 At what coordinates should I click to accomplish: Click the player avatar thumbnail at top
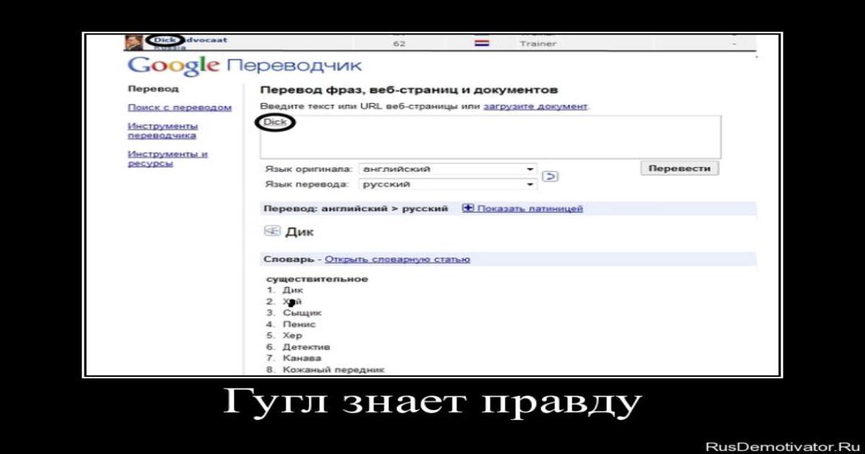pos(133,43)
